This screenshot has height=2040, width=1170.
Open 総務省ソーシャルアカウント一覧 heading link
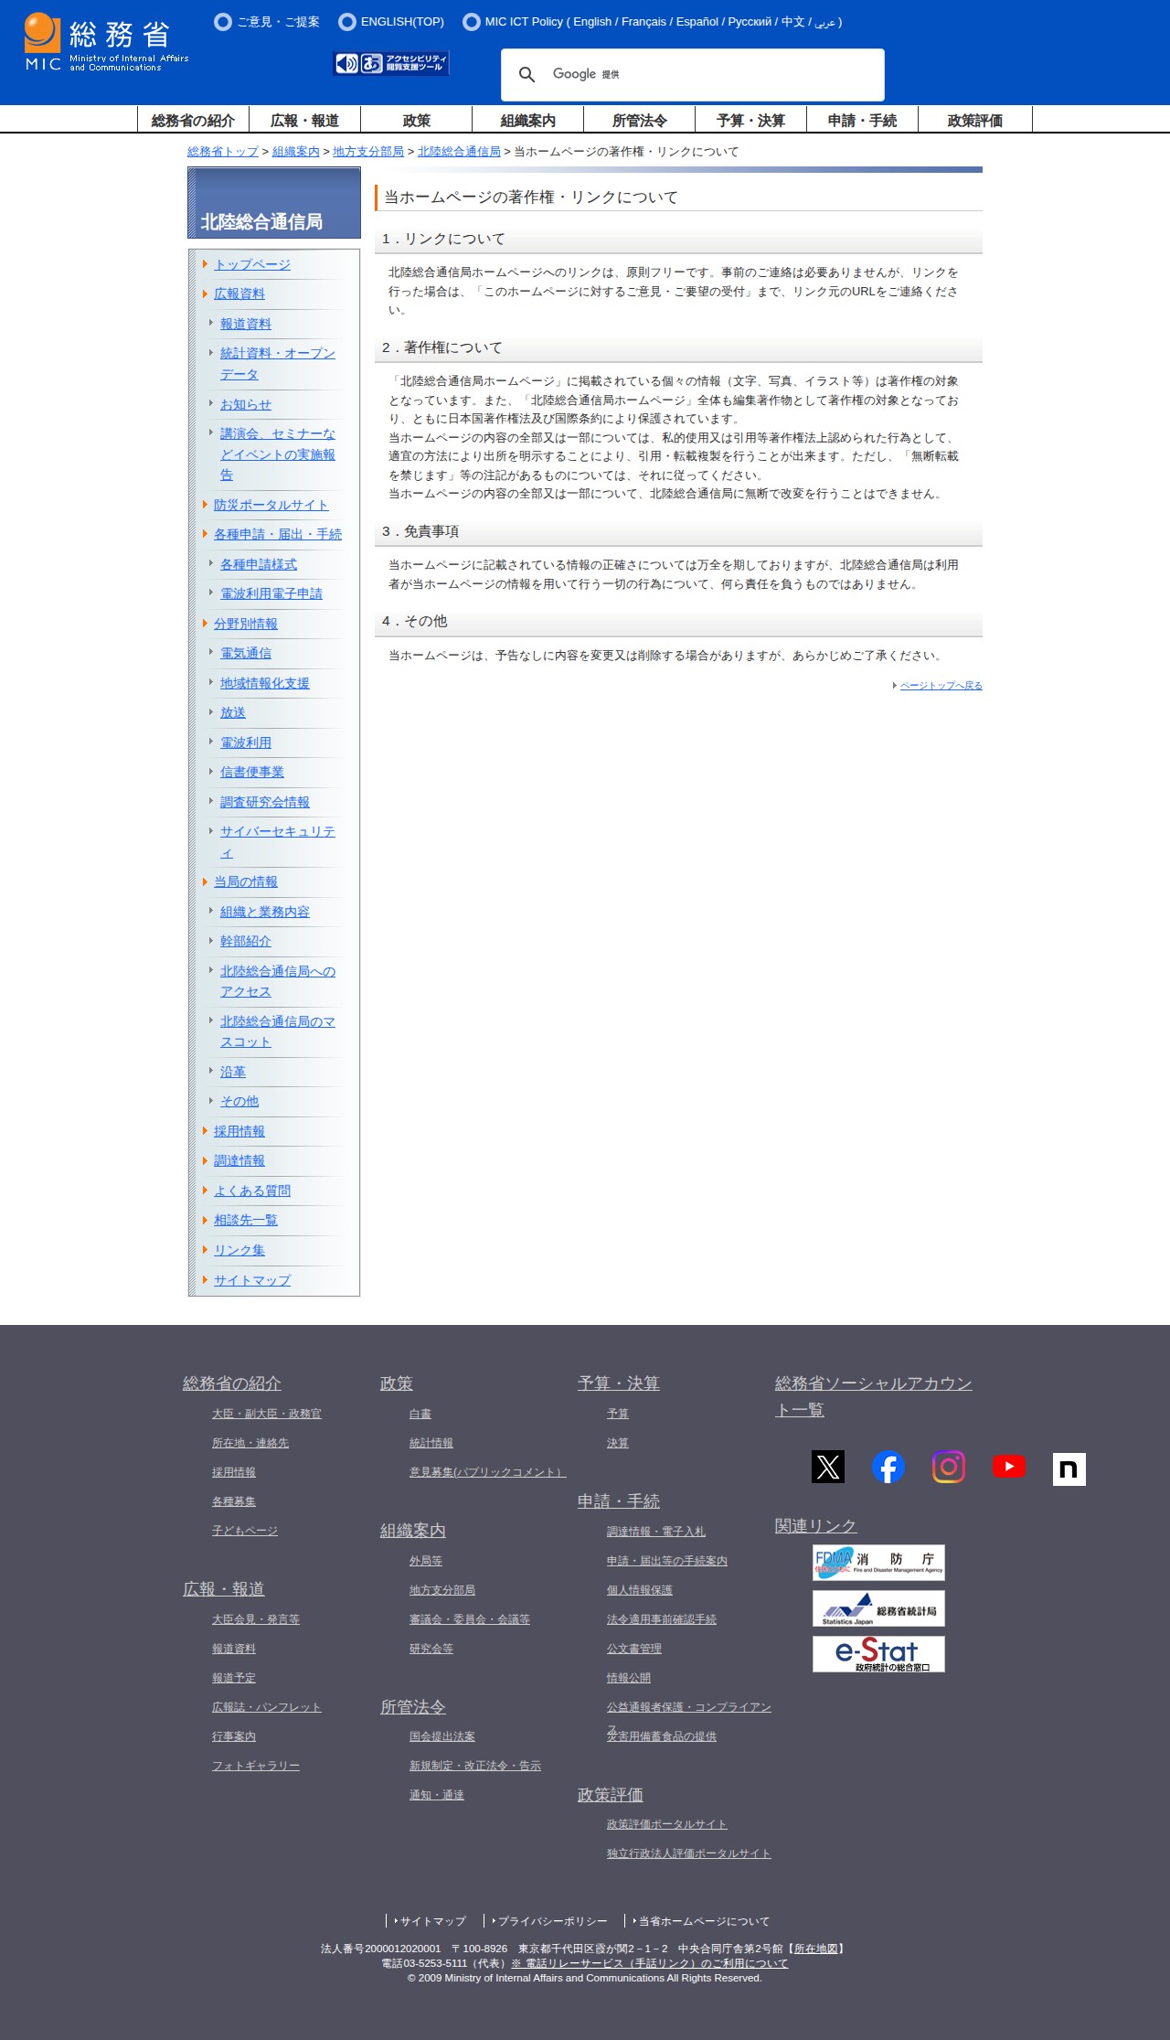click(873, 1396)
